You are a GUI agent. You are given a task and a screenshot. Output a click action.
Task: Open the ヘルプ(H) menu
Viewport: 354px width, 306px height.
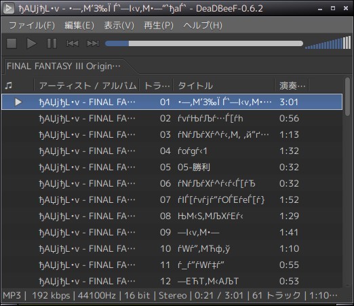coord(203,25)
